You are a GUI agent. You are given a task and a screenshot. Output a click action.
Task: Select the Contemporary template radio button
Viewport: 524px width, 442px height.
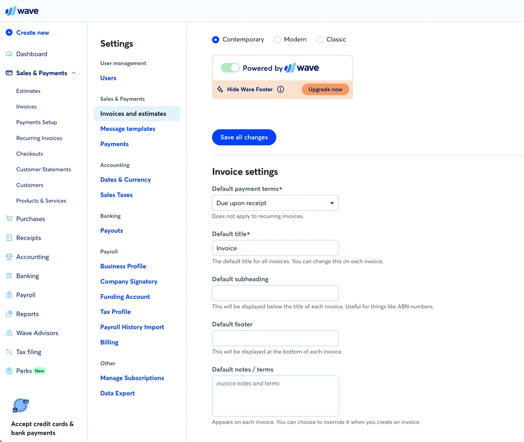pos(216,39)
